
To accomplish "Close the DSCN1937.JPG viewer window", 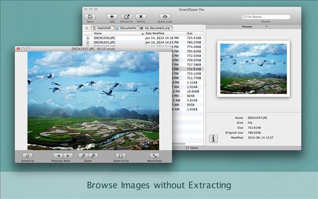I will point(18,49).
